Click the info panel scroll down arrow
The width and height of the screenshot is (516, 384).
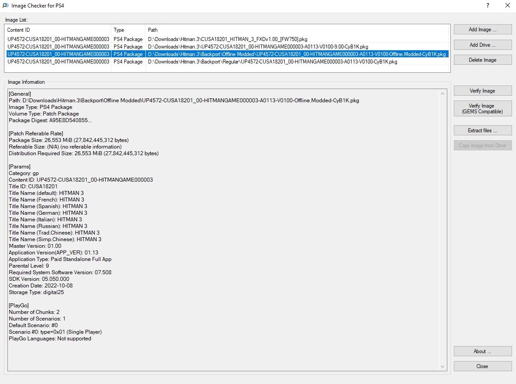(443, 366)
